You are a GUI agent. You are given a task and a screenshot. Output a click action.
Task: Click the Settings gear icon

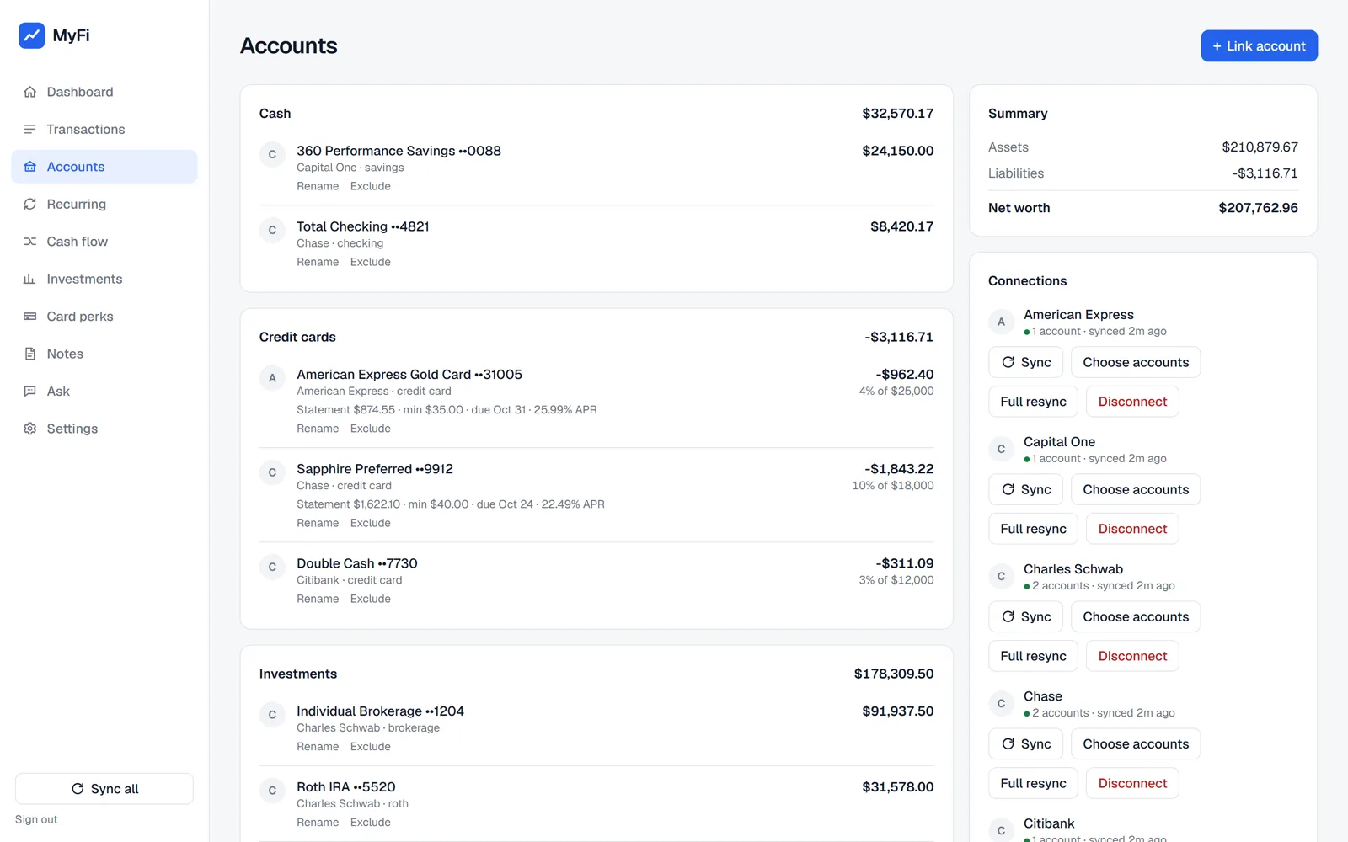(x=30, y=429)
